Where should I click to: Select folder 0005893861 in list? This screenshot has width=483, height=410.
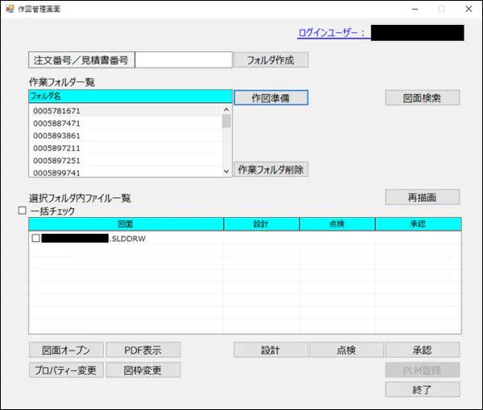click(x=126, y=136)
